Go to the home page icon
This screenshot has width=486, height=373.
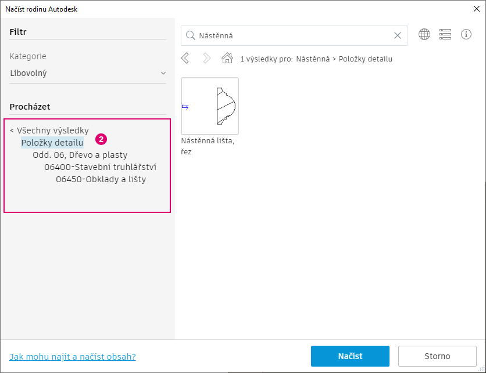[227, 58]
